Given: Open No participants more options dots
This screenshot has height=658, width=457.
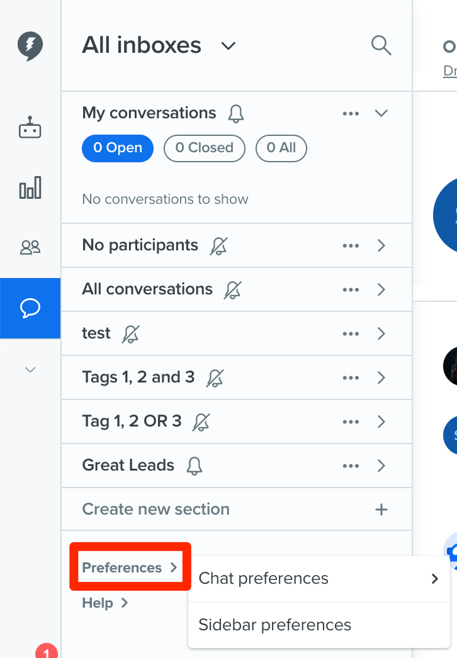Looking at the screenshot, I should click(x=351, y=245).
